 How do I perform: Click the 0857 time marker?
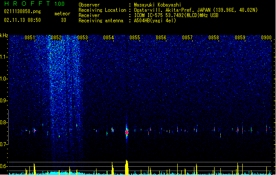pos(187,38)
